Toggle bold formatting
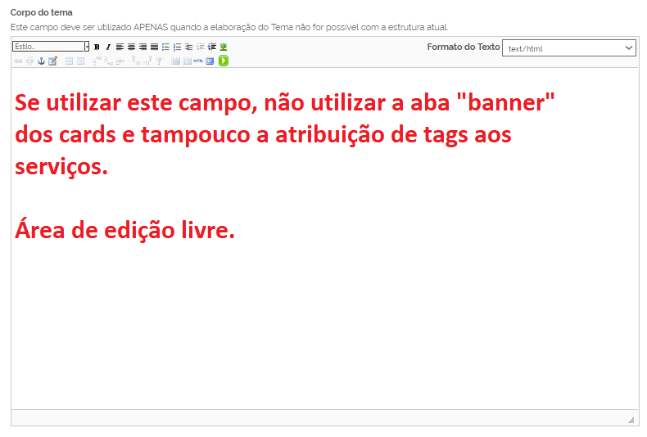 tap(97, 47)
